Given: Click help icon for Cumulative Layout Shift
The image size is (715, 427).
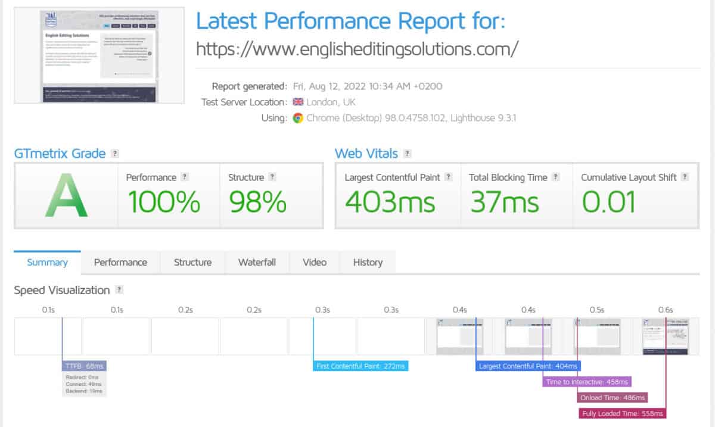Looking at the screenshot, I should (685, 177).
